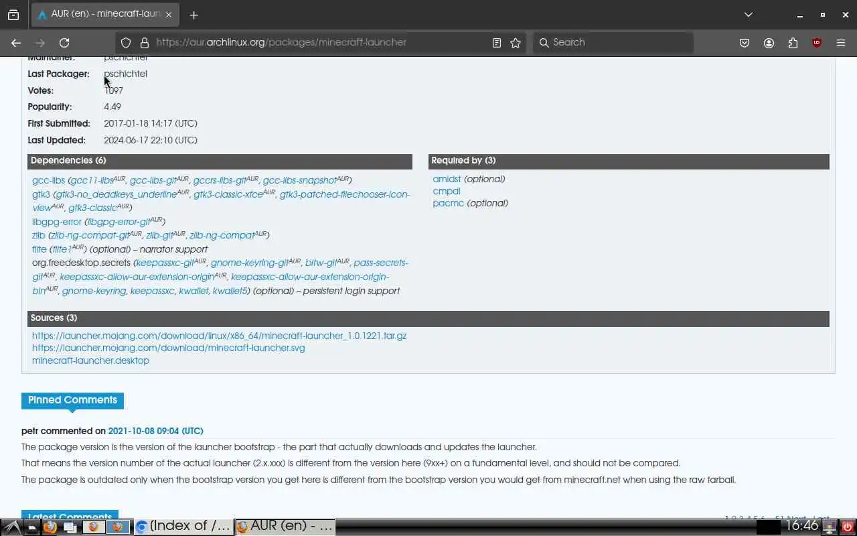Open the minecraft-launcher.desktop source link
Image resolution: width=857 pixels, height=536 pixels.
tap(90, 360)
